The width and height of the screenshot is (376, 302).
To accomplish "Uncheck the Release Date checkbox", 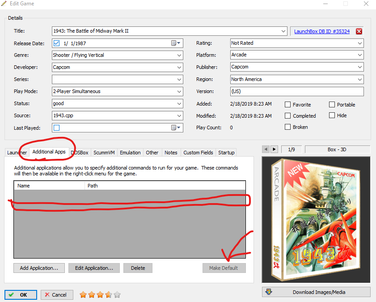I will (57, 43).
